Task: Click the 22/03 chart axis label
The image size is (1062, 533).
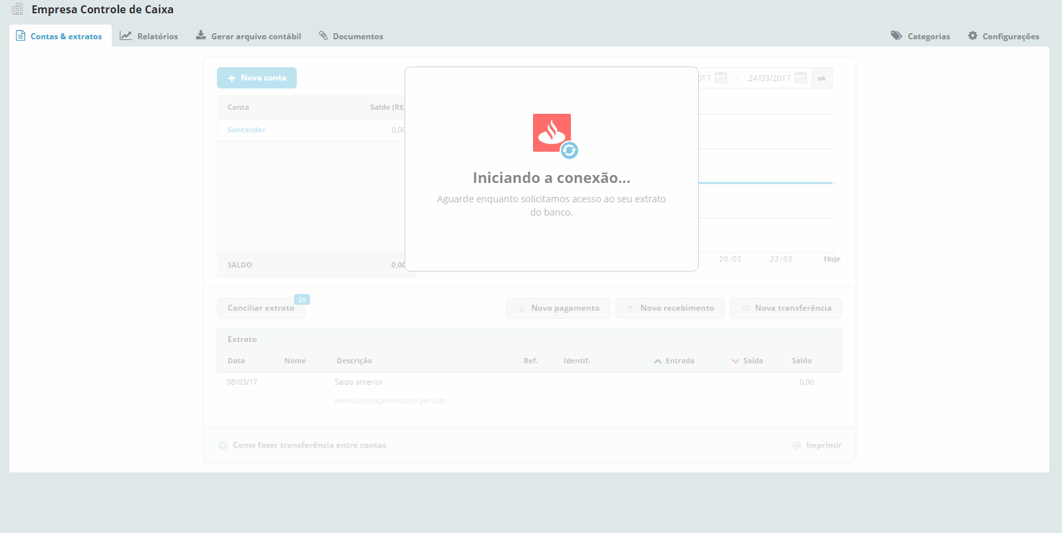Action: coord(781,259)
